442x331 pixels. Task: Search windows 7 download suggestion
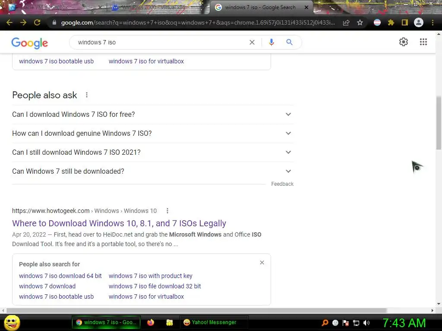click(47, 286)
